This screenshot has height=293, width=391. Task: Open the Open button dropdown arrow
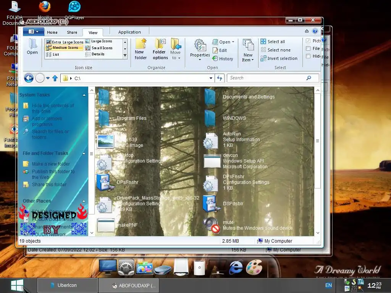pos(233,42)
